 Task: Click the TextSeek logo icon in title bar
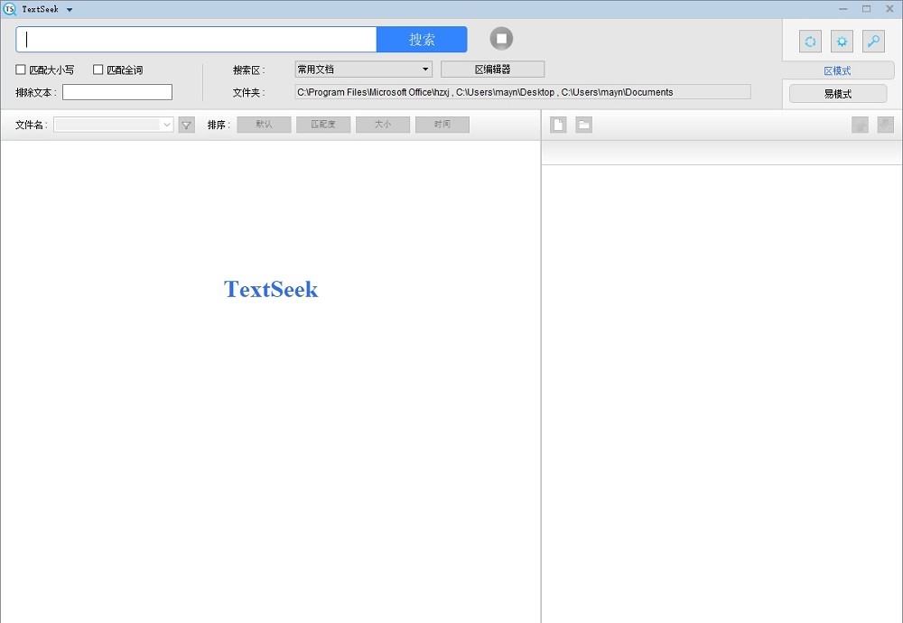coord(10,9)
